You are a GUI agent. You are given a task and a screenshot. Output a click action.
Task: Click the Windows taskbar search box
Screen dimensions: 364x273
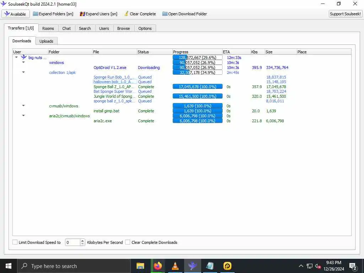(74, 266)
